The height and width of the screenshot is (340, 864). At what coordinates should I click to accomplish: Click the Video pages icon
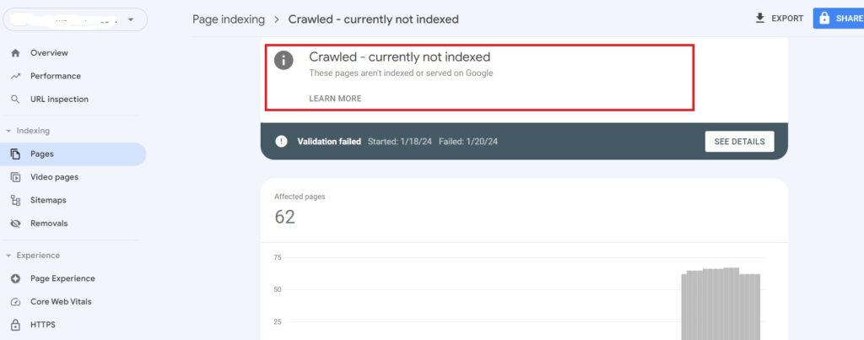tap(15, 177)
